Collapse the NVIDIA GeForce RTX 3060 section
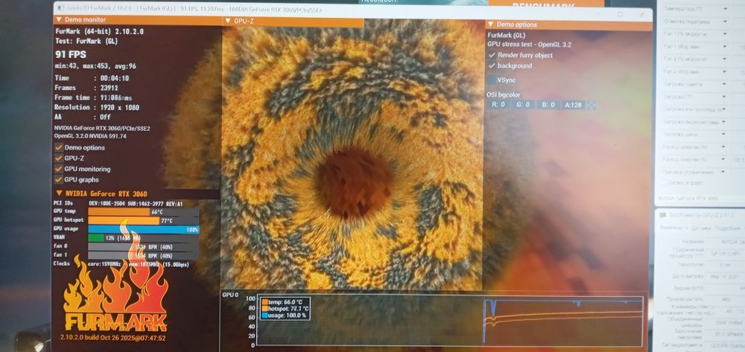 (x=59, y=193)
